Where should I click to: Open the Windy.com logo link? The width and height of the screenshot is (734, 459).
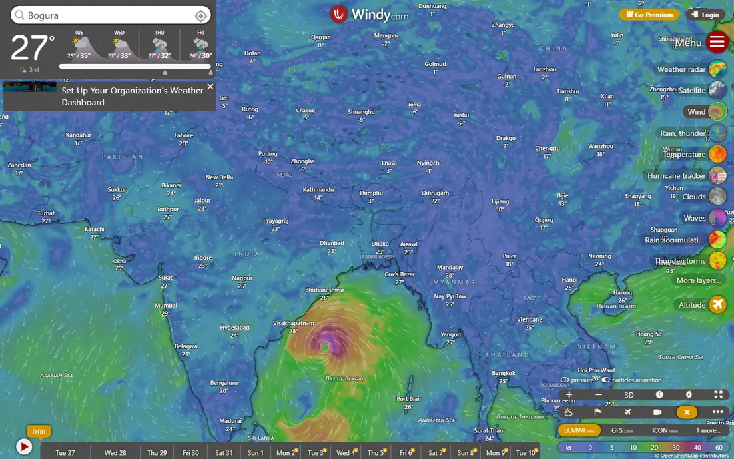(x=370, y=15)
